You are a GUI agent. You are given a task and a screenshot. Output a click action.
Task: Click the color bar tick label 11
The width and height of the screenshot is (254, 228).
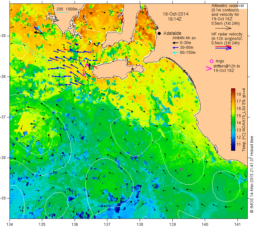[x=239, y=144]
